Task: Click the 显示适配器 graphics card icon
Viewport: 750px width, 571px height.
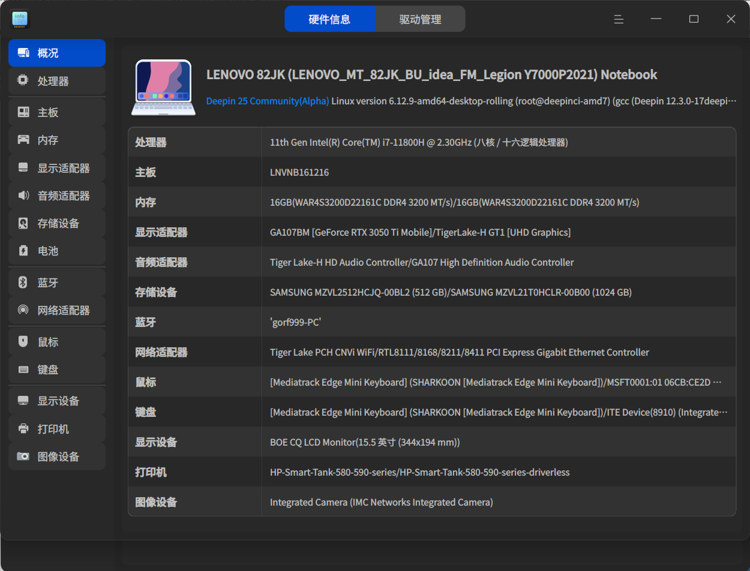Action: 23,168
